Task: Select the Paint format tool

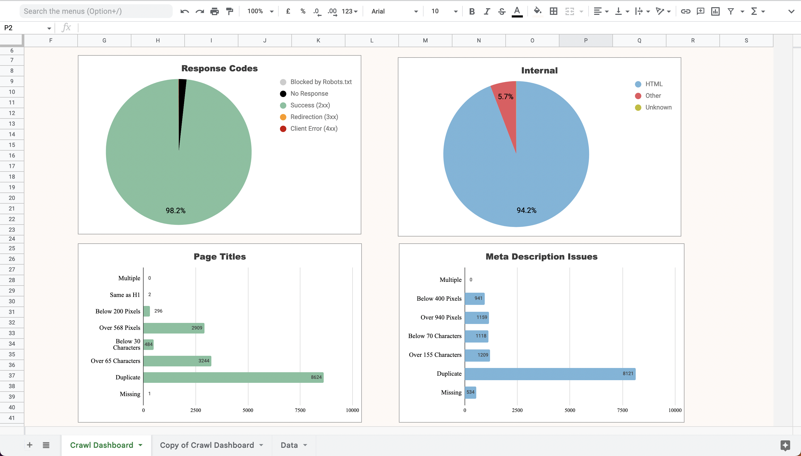Action: [x=230, y=11]
